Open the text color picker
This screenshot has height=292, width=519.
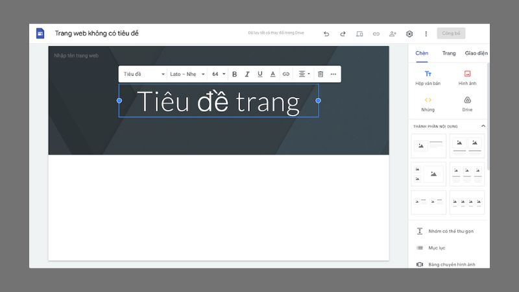tap(272, 74)
